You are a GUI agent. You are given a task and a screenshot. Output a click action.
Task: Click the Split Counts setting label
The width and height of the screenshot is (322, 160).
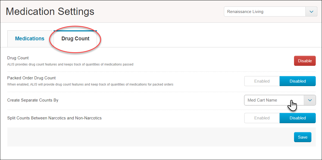click(54, 118)
